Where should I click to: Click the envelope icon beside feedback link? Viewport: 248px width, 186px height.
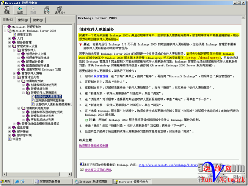click(82, 170)
